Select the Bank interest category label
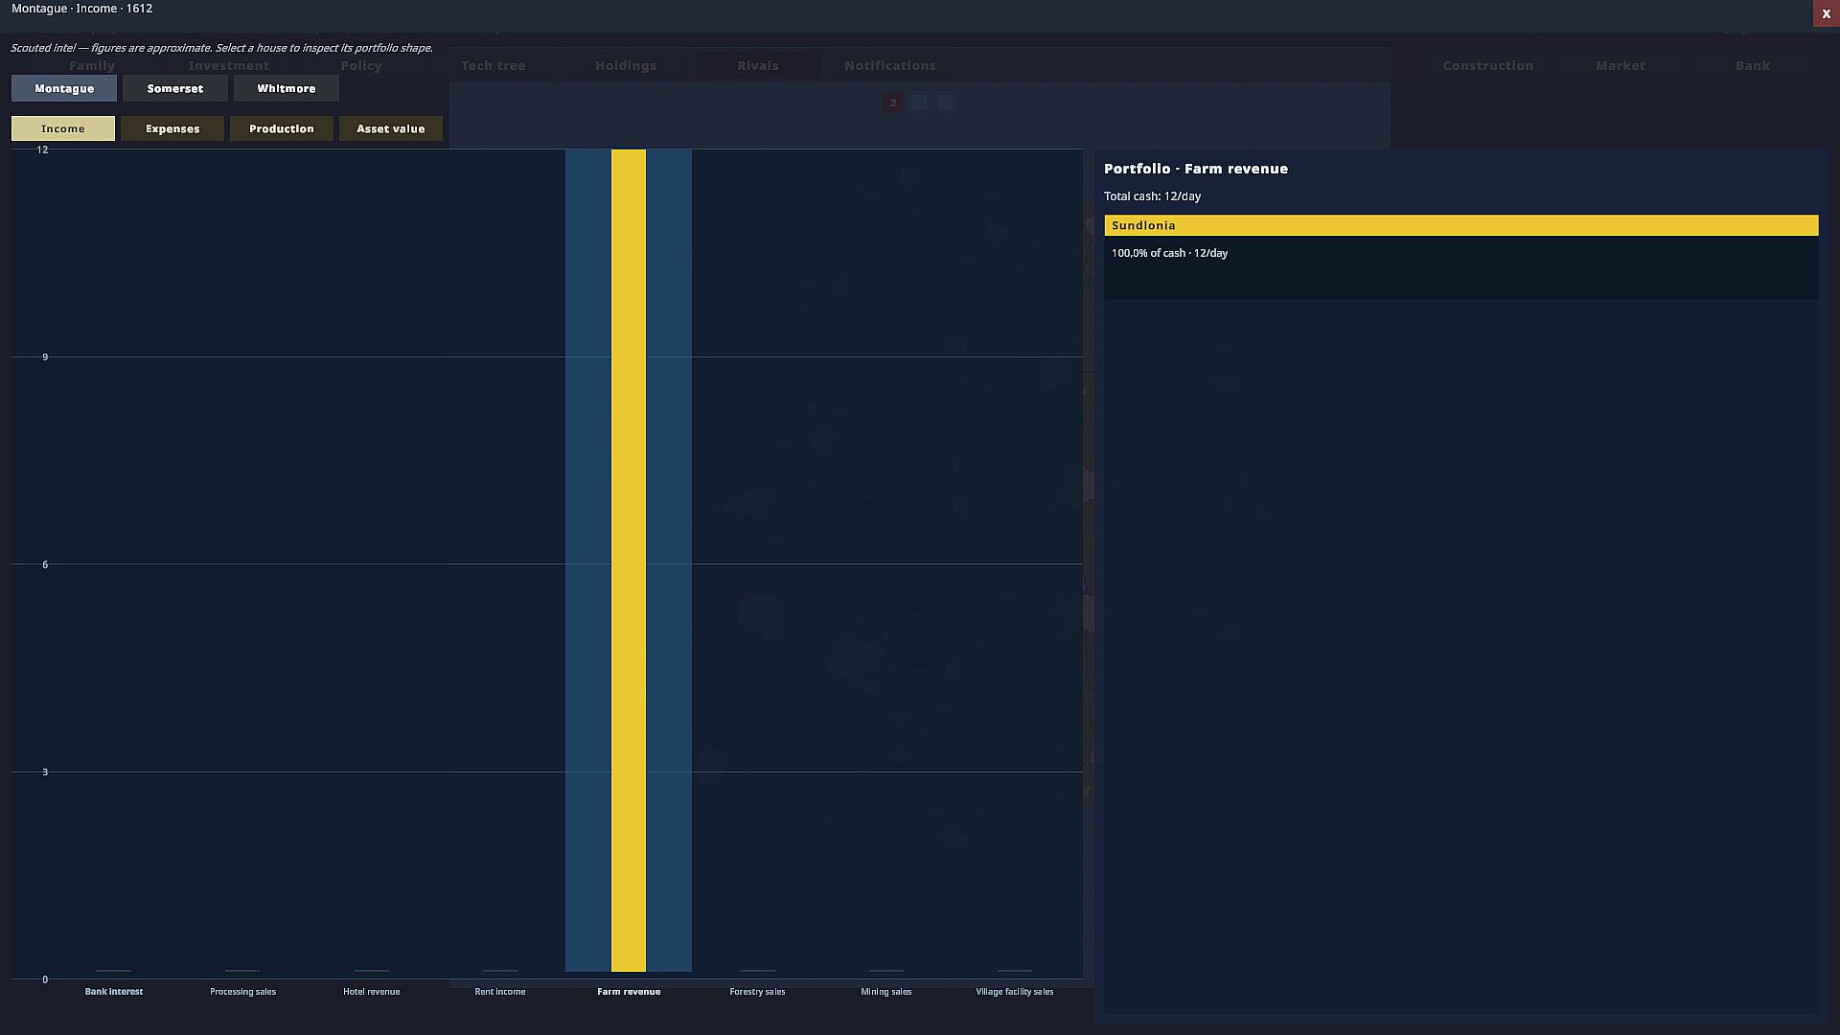 [x=114, y=992]
